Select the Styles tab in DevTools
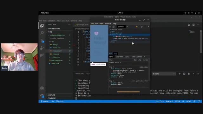 (111, 57)
